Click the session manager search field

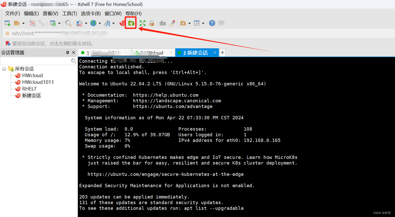pyautogui.click(x=36, y=61)
